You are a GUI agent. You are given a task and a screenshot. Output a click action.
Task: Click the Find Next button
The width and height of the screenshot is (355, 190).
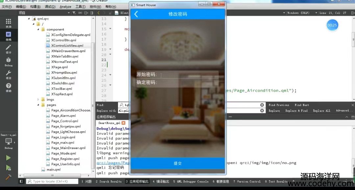point(301,105)
